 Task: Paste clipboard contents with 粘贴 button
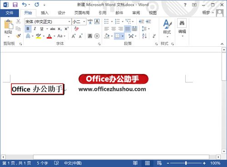click(8, 29)
